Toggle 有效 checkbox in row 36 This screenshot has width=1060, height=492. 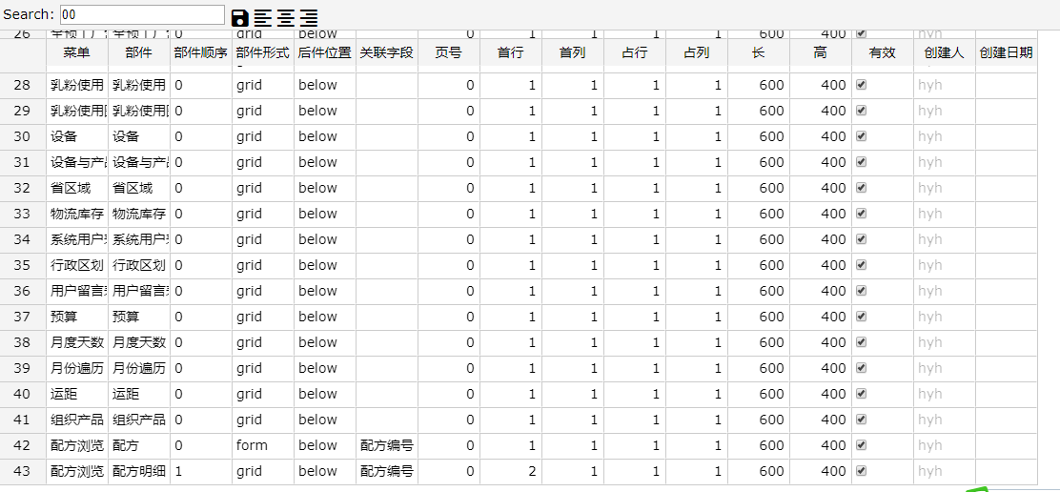pyautogui.click(x=861, y=290)
